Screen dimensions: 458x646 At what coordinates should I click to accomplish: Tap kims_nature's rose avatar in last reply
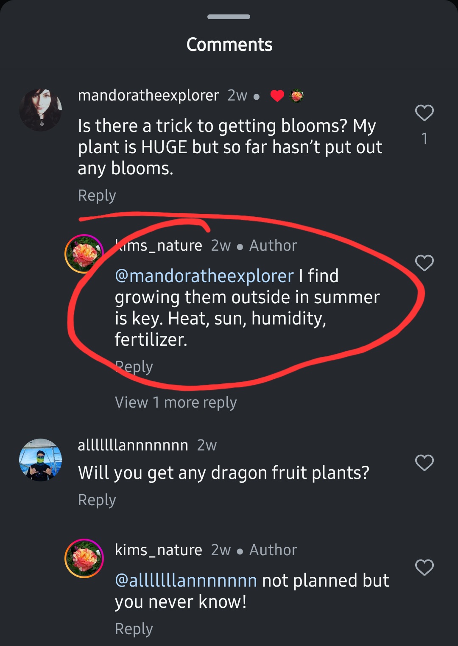pos(84,558)
